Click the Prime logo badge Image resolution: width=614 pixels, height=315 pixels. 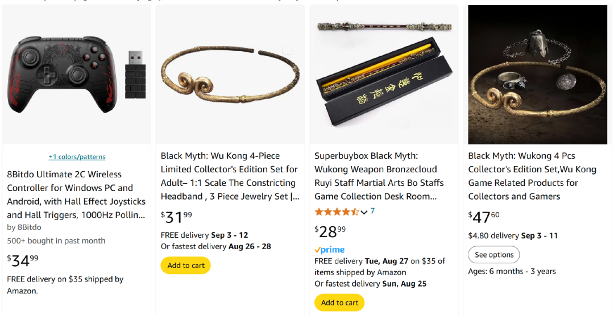tap(329, 250)
